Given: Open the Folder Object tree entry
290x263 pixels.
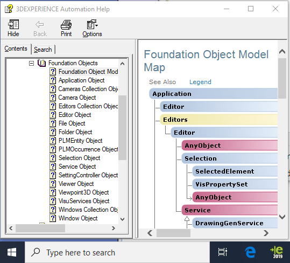Looking at the screenshot, I should pos(75,132).
